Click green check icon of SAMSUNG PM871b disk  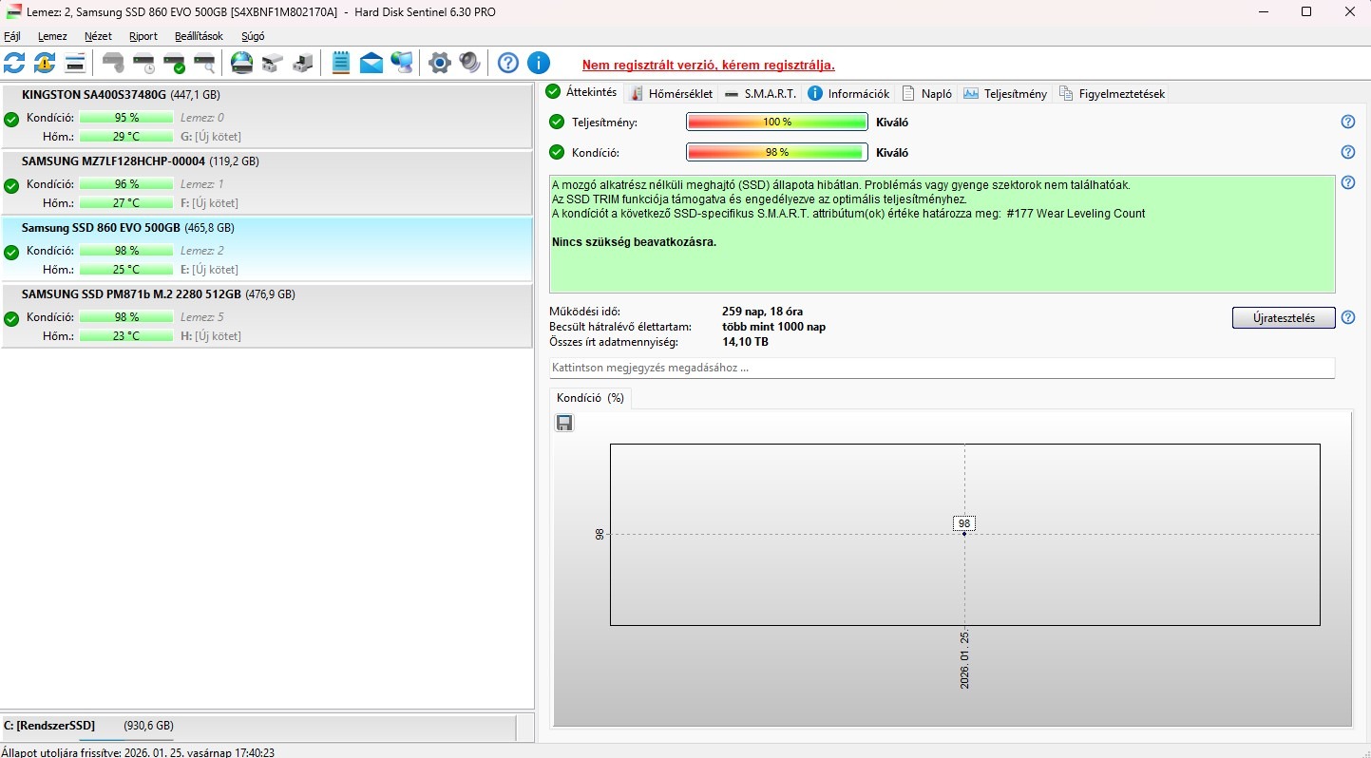pos(11,318)
